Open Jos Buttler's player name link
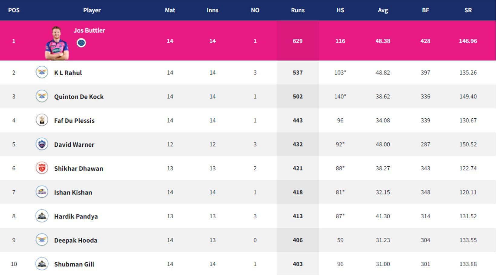The image size is (496, 279). (90, 30)
